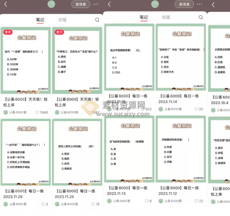Select the 笔记 tab on the left phone

point(40,20)
